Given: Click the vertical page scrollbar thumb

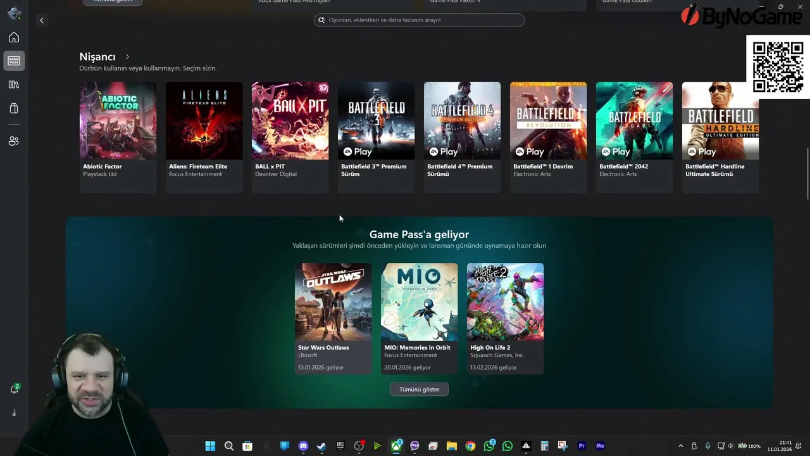Looking at the screenshot, I should click(807, 174).
